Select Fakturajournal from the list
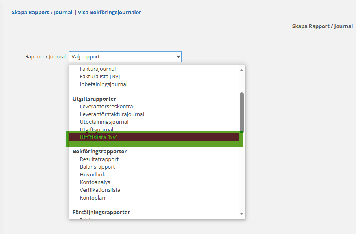 pos(98,69)
